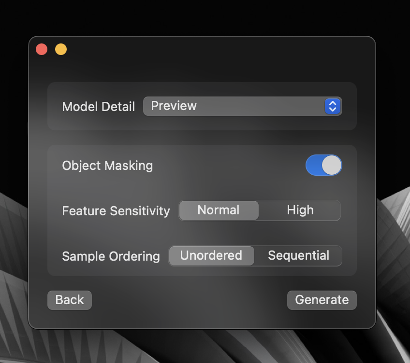Click the Model Detail label
410x363 pixels.
[x=98, y=107]
